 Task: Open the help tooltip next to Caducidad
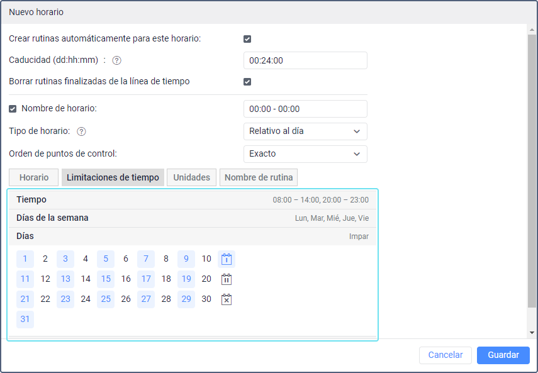[116, 60]
